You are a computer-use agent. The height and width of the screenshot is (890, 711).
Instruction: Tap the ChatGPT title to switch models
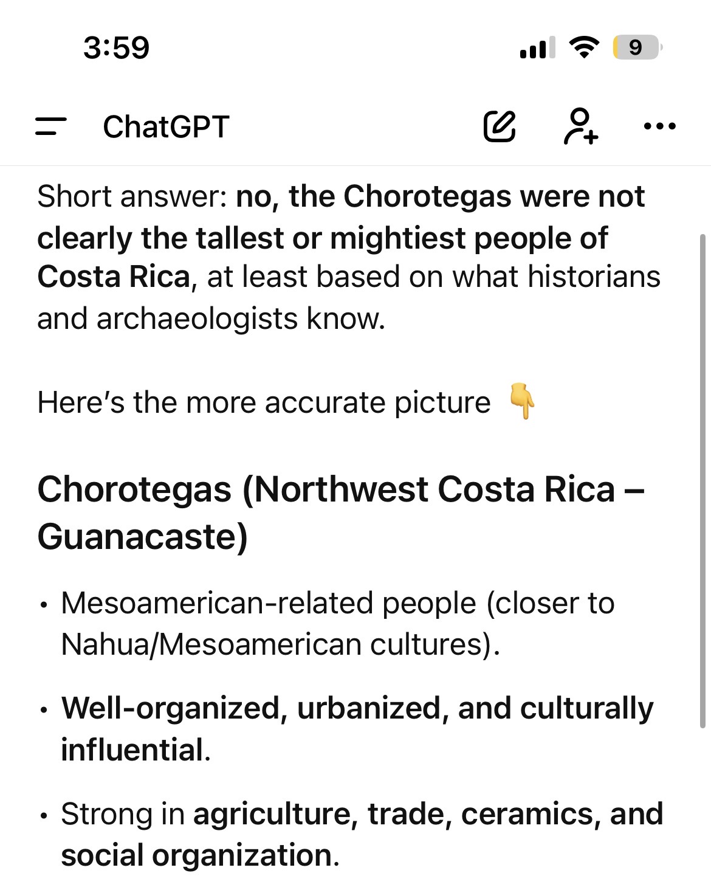(x=166, y=127)
